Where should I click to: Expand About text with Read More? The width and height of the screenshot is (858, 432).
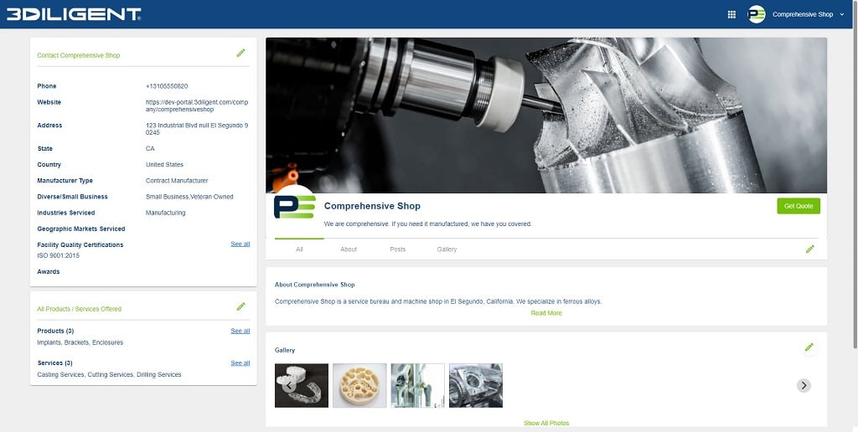[546, 313]
